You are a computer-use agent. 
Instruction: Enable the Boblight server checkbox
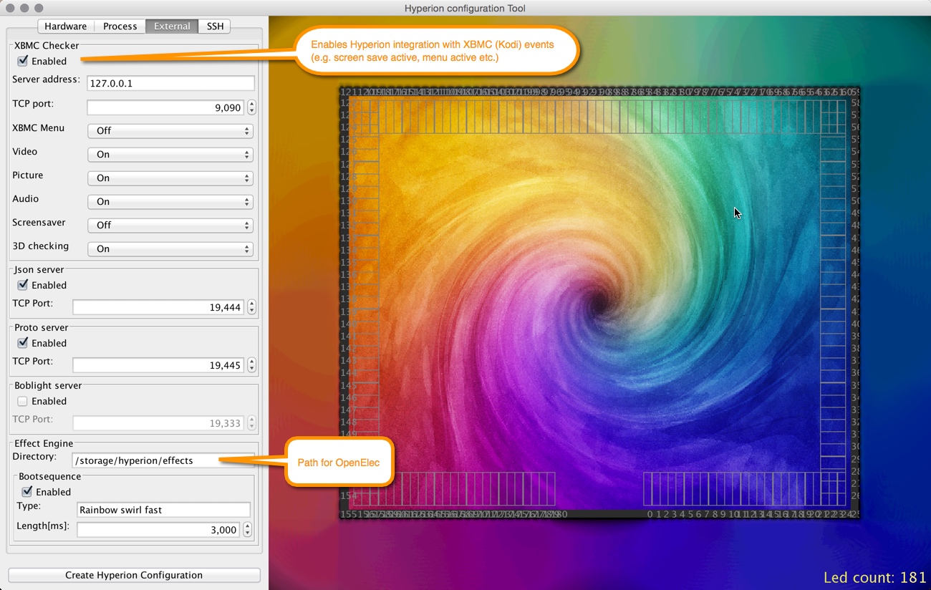pos(23,401)
